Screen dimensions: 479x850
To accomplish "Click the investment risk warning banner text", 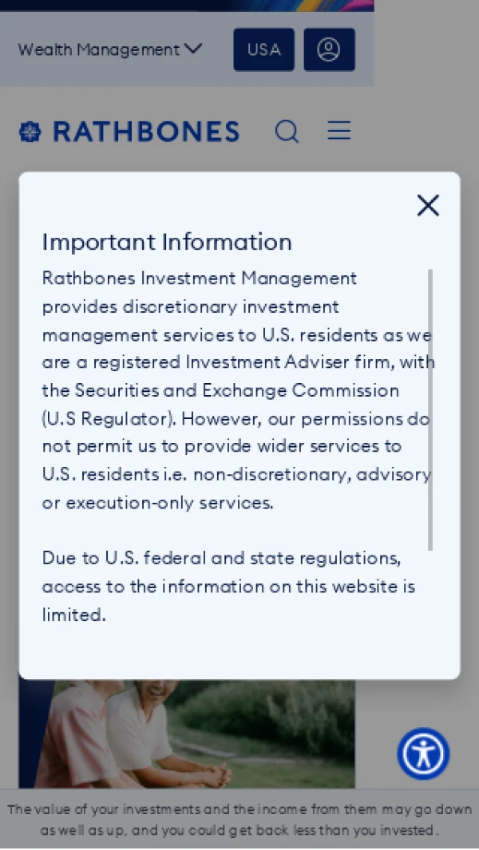I will coord(239,819).
